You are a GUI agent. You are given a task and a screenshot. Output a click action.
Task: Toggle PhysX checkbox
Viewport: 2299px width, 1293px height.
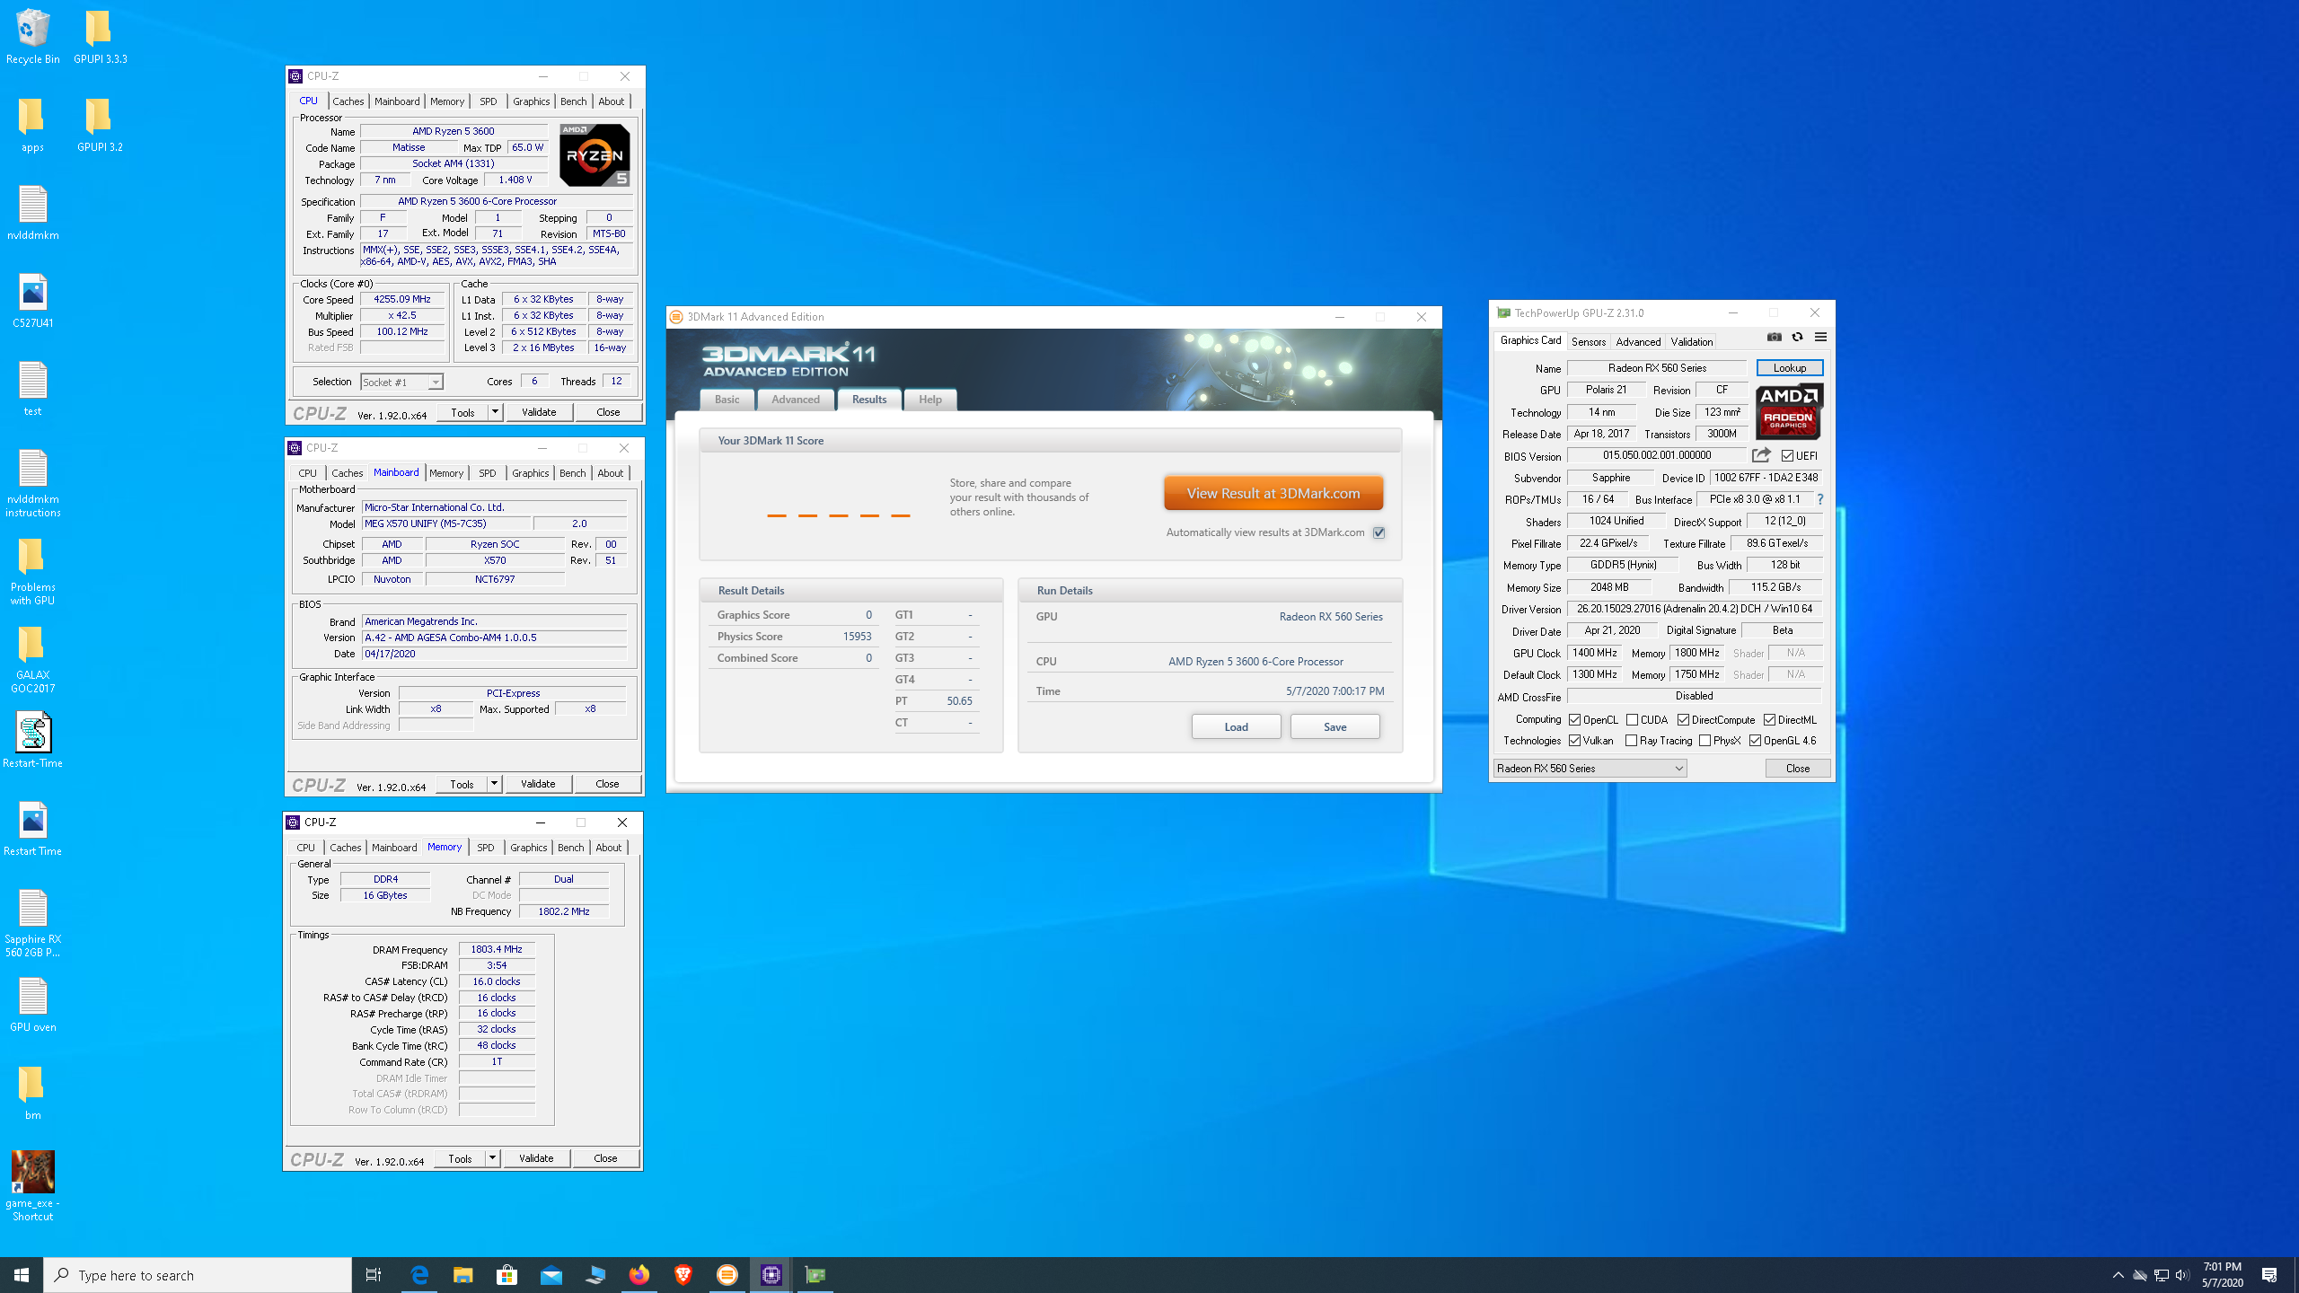[1704, 741]
